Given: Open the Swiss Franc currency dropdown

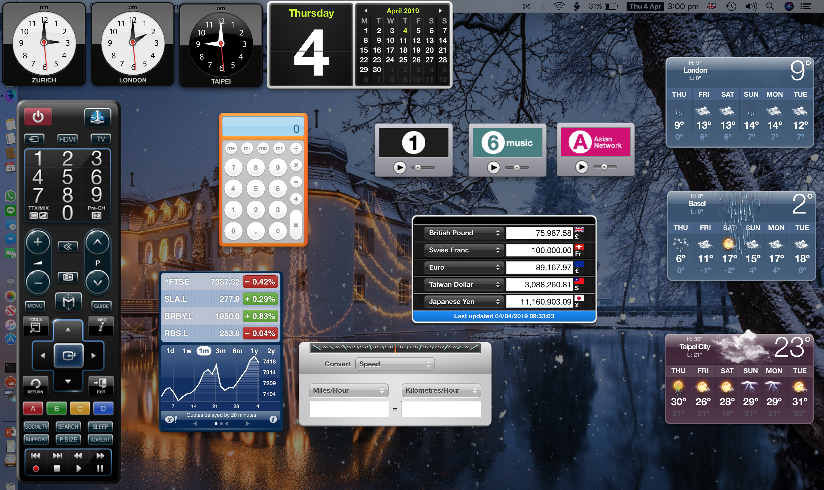Looking at the screenshot, I should 464,250.
